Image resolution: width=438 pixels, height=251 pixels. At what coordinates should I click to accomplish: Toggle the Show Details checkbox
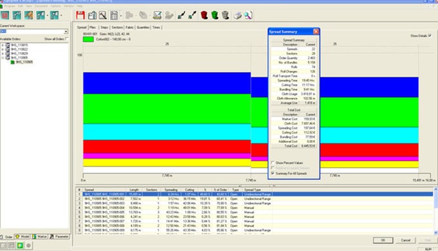click(430, 35)
